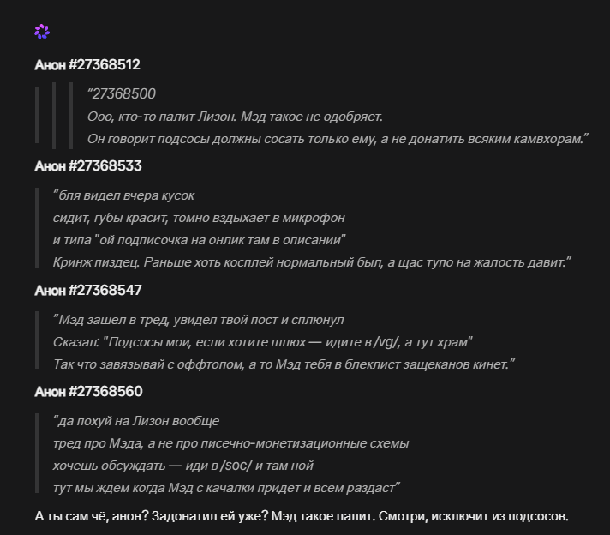
Task: Click the line 'тут мы ждём когда Мэд'
Action: [226, 488]
